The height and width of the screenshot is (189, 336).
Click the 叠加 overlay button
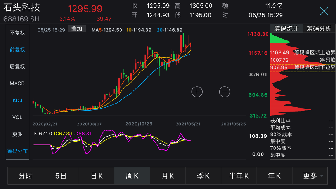click(x=76, y=29)
